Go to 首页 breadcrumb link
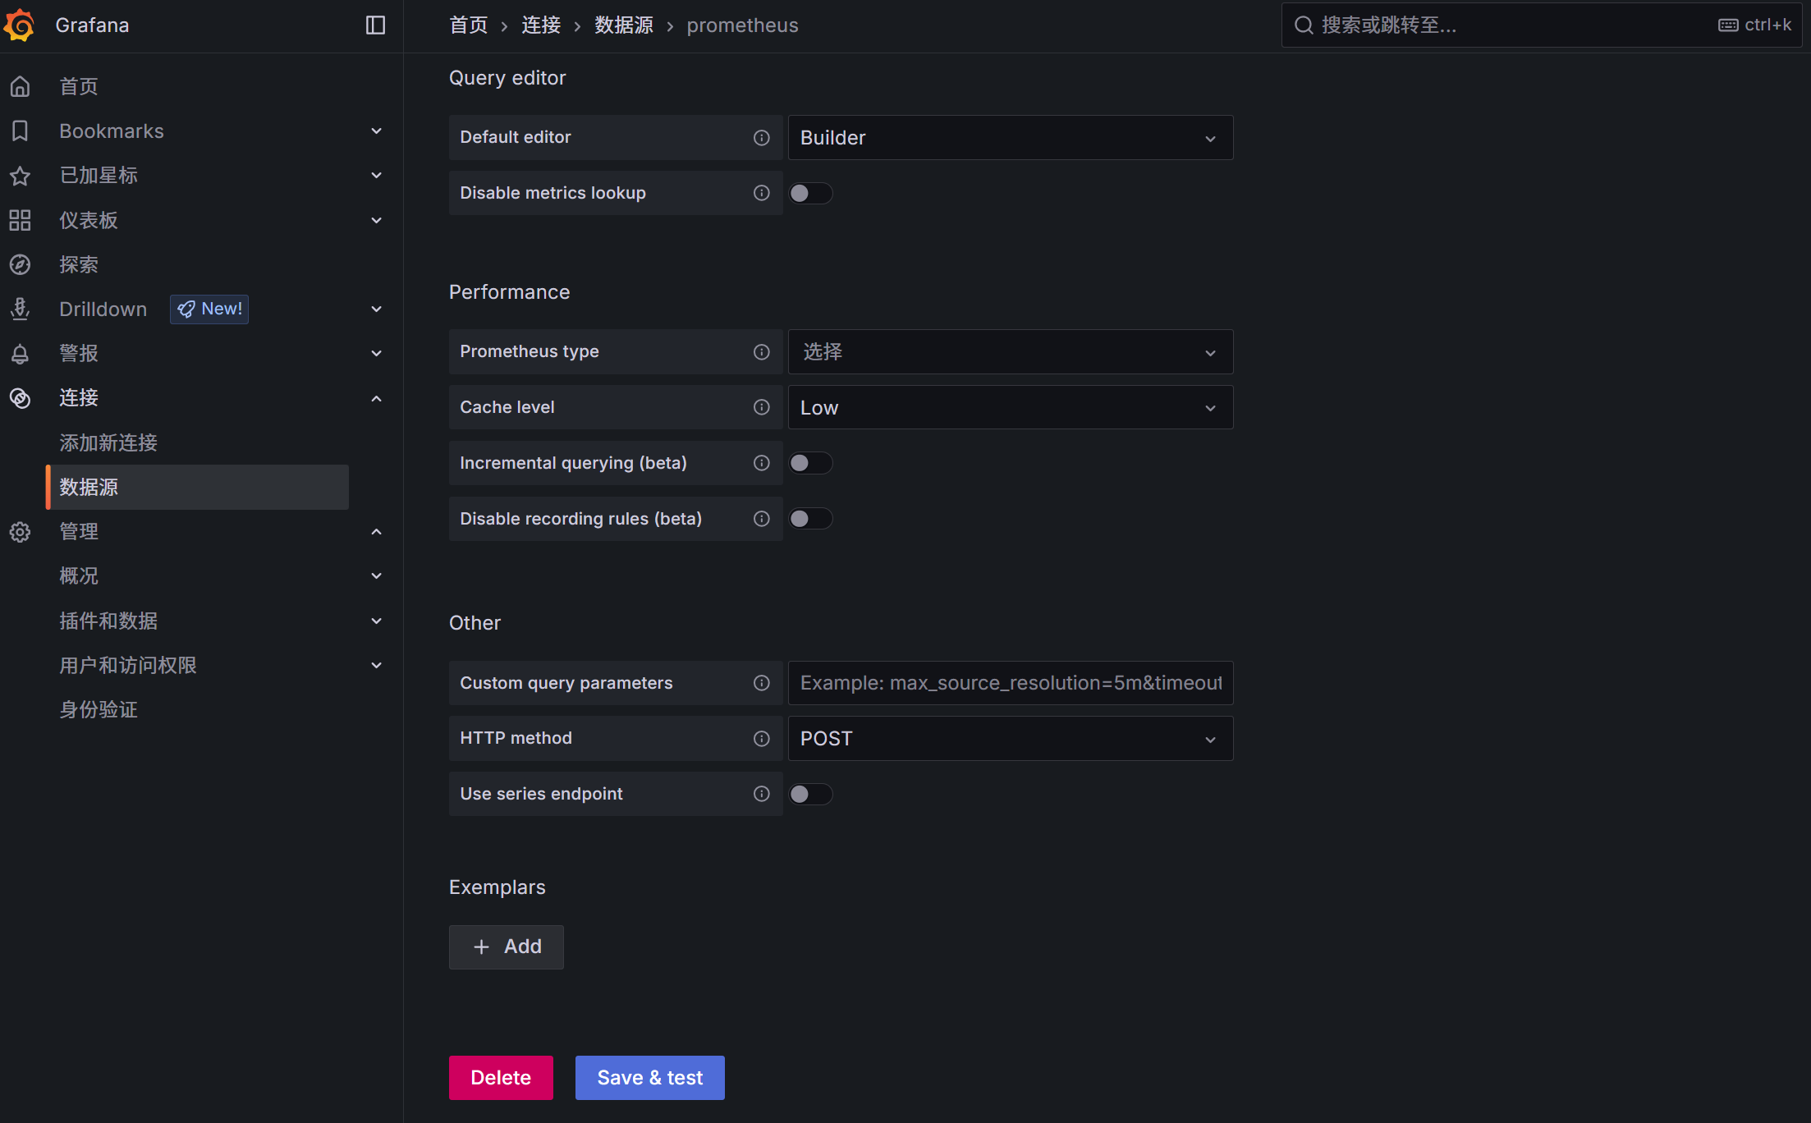The image size is (1811, 1123). (469, 25)
